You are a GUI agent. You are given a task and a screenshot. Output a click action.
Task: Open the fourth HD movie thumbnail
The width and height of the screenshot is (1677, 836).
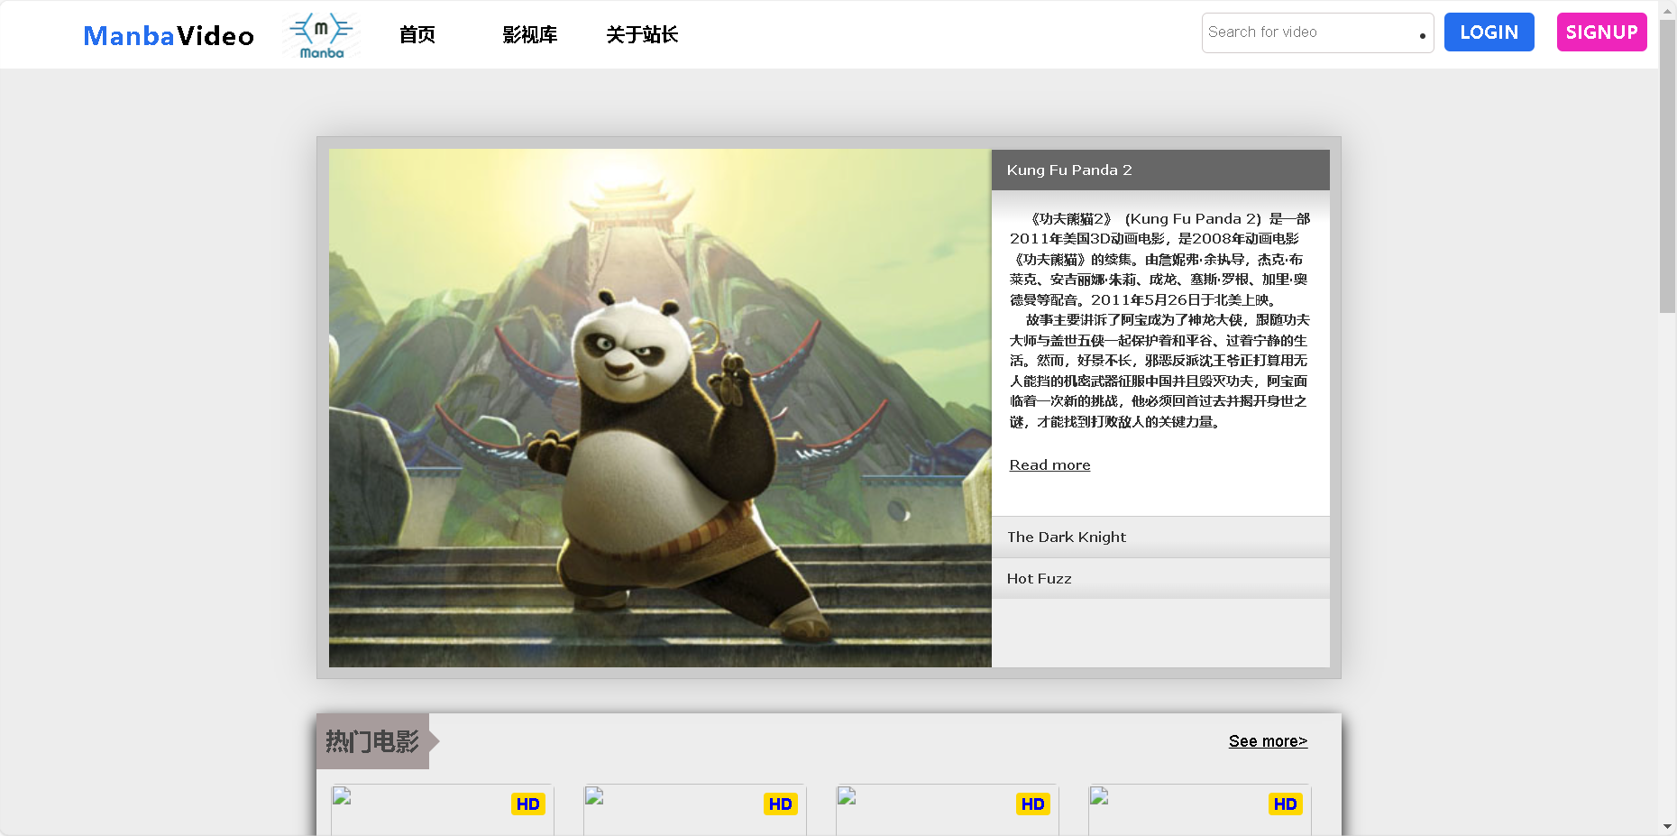point(1200,810)
